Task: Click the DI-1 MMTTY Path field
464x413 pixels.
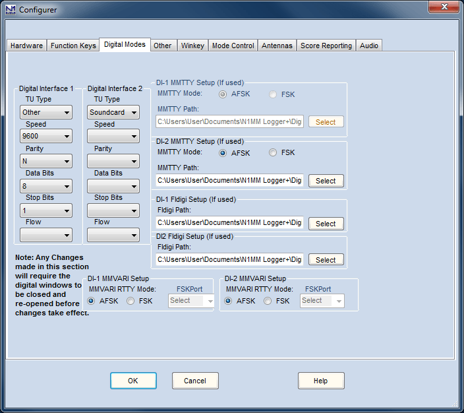Action: coord(229,122)
